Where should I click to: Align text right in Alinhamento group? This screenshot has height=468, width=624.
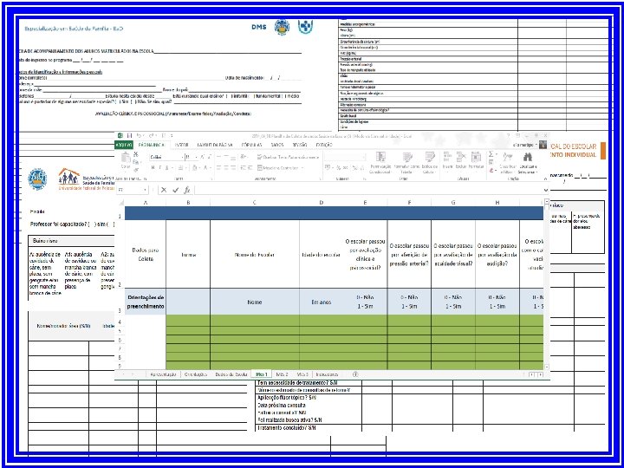pyautogui.click(x=233, y=168)
